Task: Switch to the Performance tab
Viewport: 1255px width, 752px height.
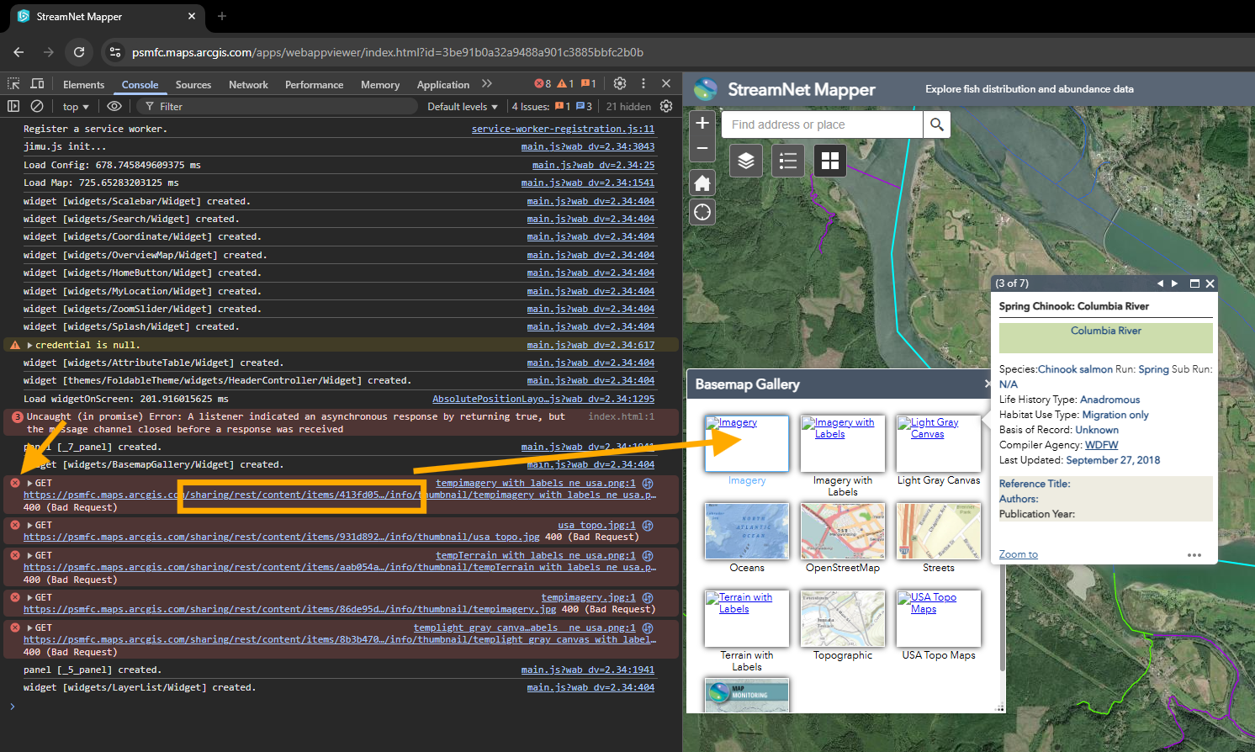Action: (x=314, y=85)
